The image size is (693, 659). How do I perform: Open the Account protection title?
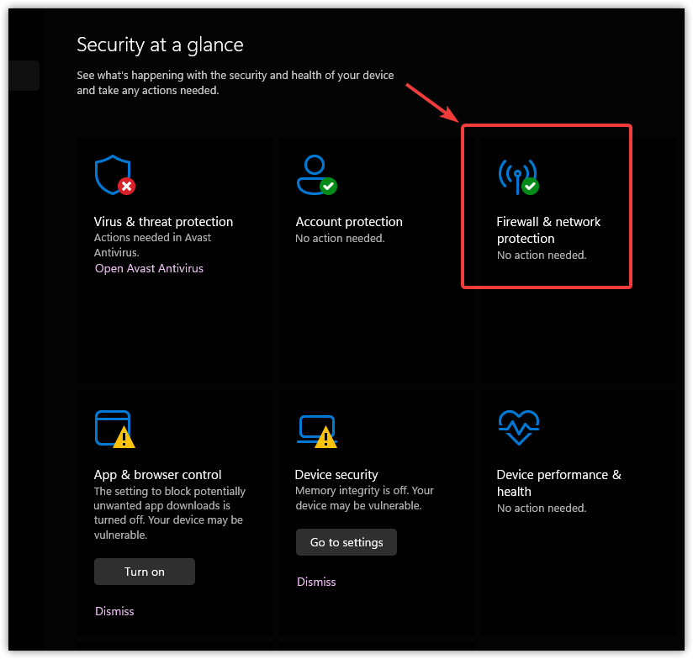[x=349, y=222]
